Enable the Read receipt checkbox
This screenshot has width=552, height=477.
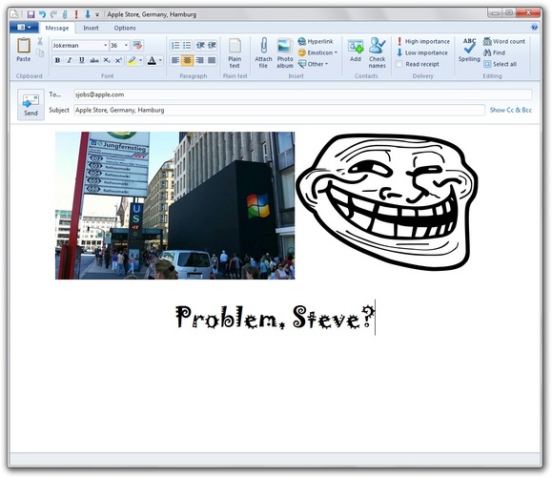(x=399, y=64)
